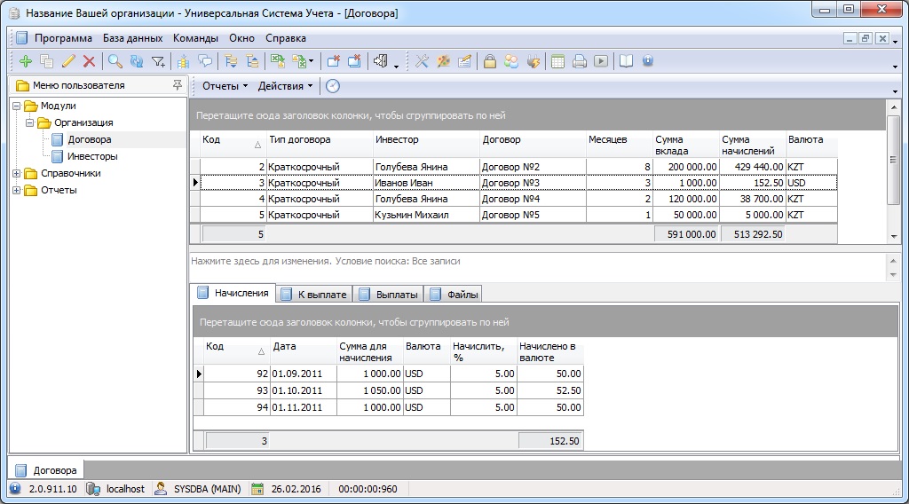
Task: Expand the Отчеты tree node
Action: tap(17, 190)
